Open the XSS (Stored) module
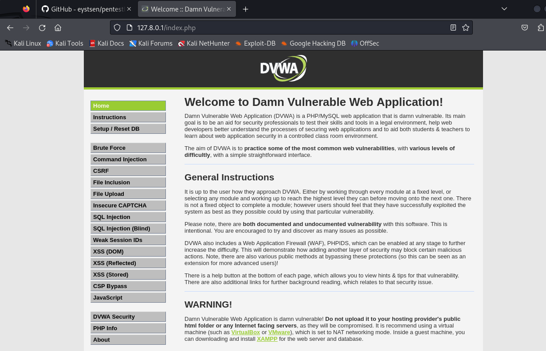 click(128, 275)
